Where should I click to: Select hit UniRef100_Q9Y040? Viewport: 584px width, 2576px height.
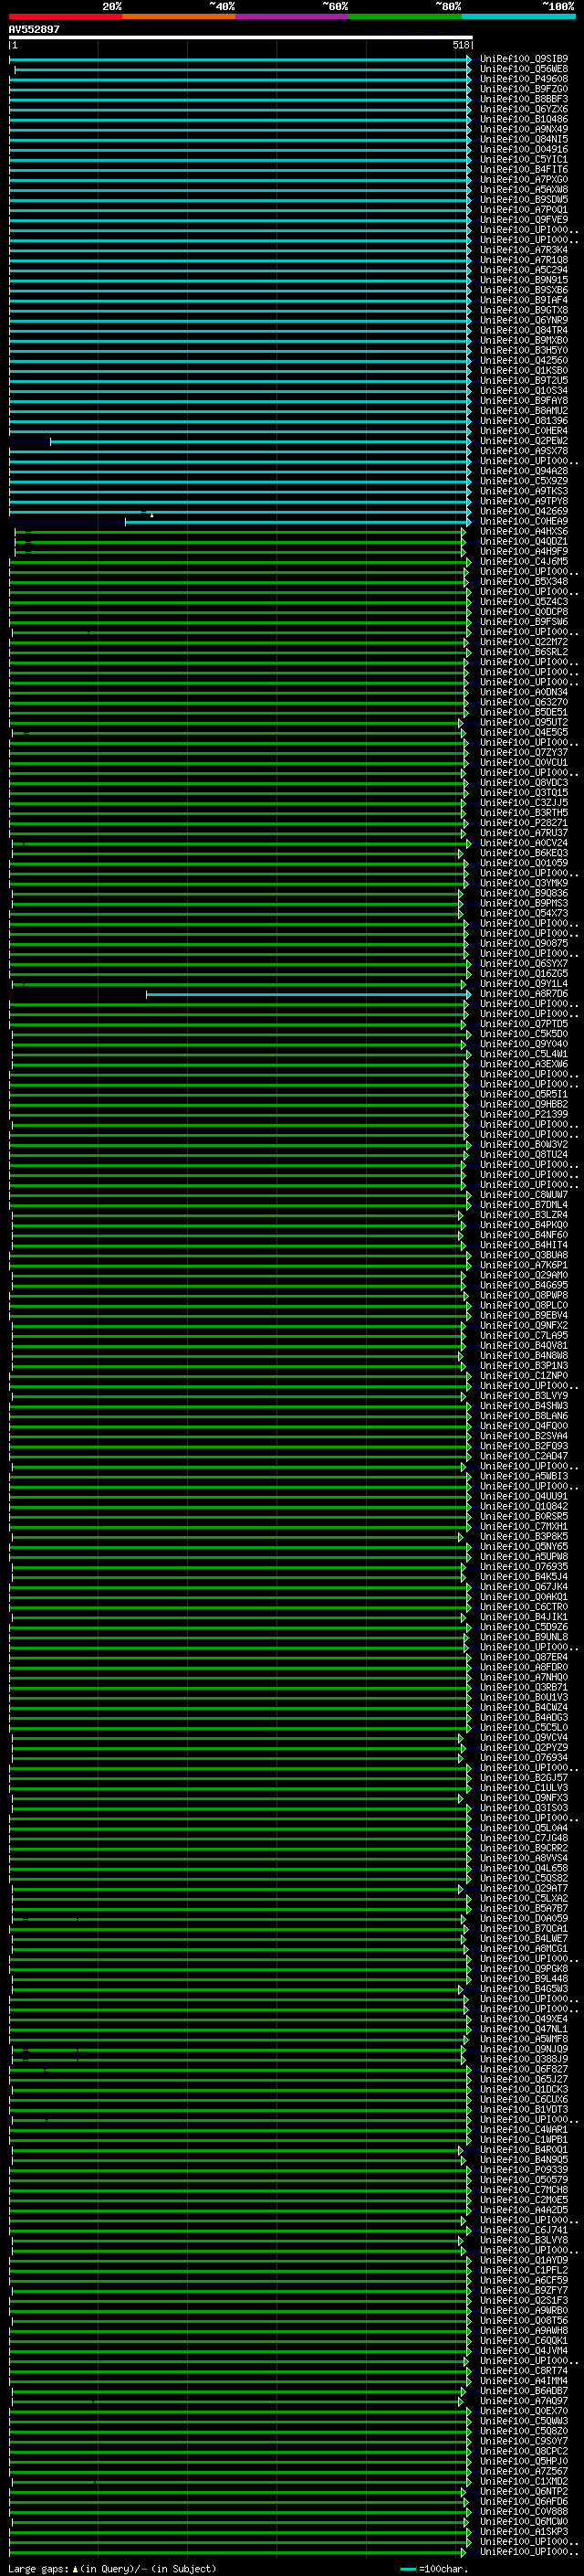point(524,1044)
